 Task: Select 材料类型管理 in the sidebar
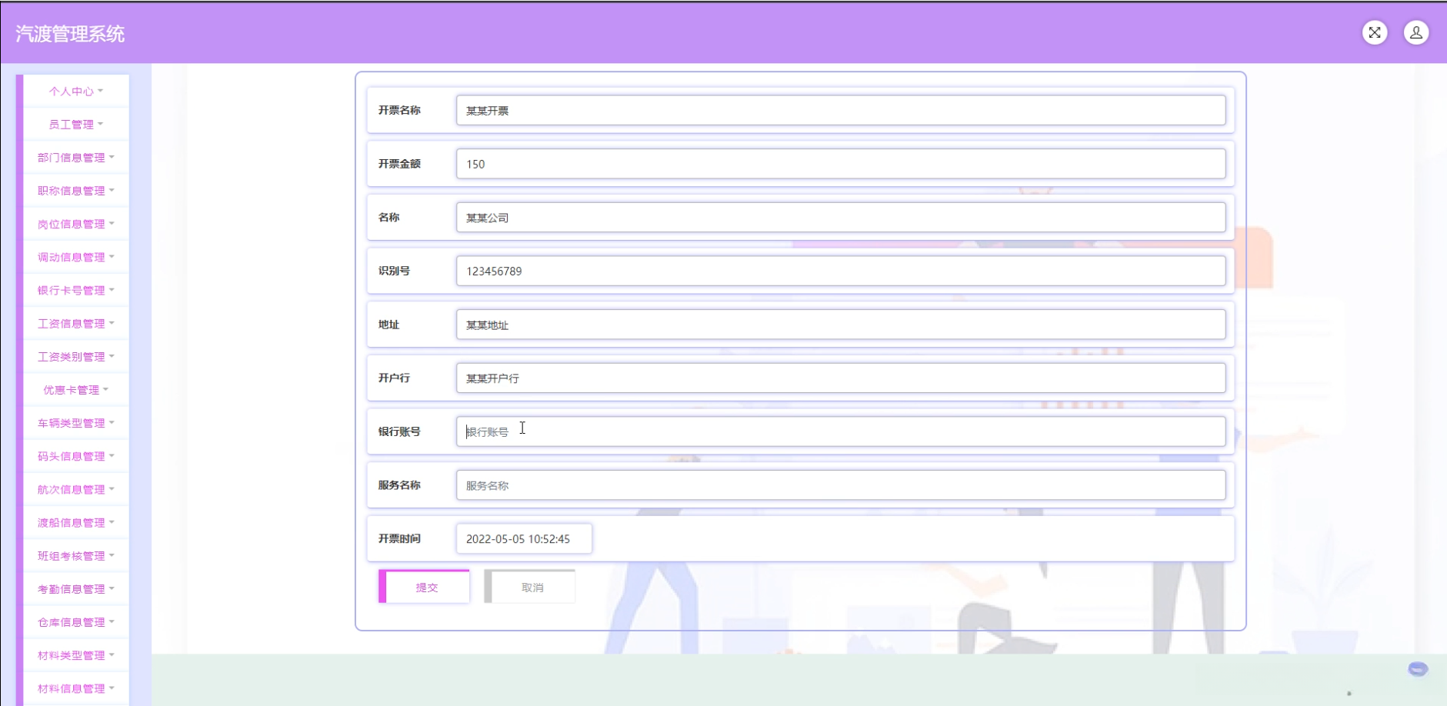tap(76, 655)
